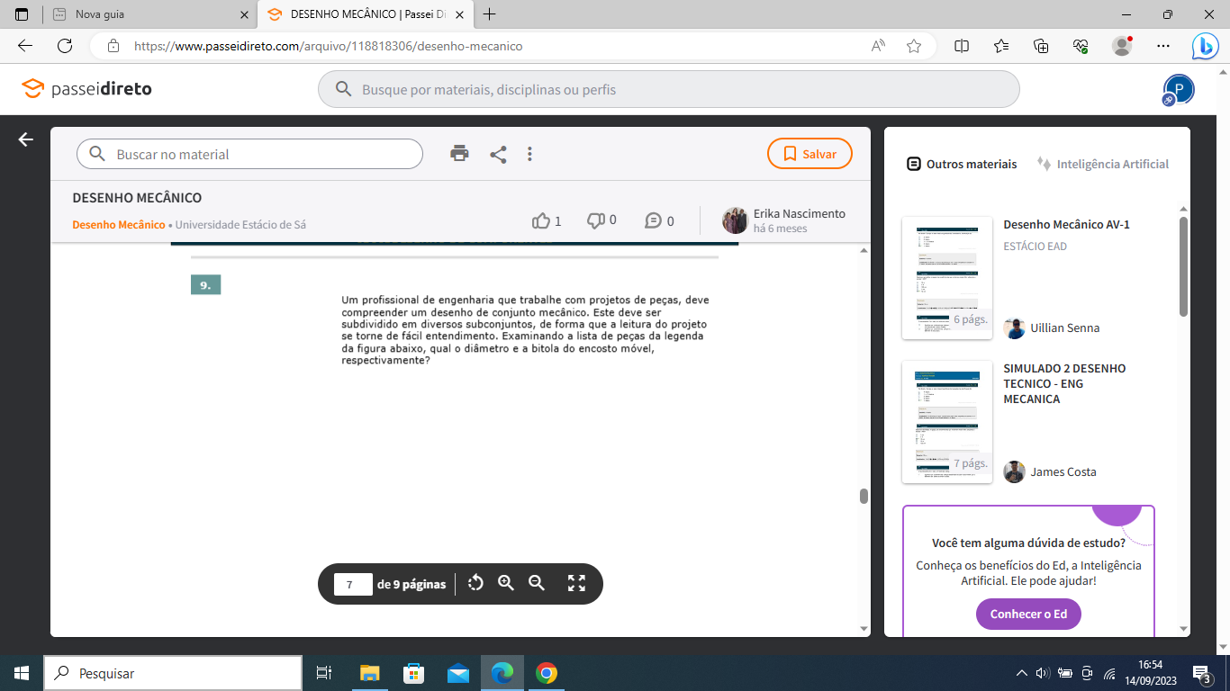Go back using the white arrow

(x=25, y=139)
